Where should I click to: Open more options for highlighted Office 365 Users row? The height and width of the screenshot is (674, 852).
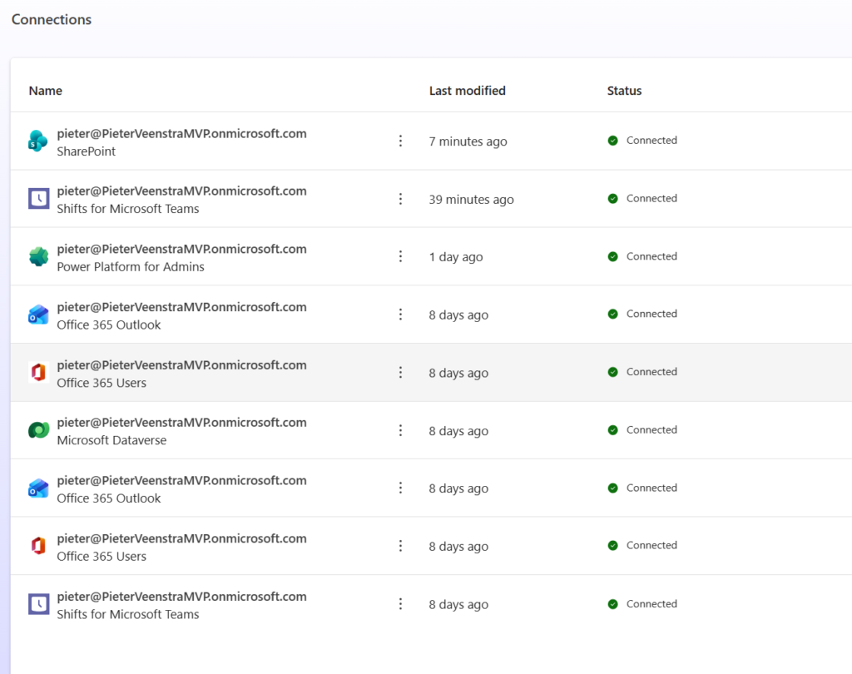[400, 372]
